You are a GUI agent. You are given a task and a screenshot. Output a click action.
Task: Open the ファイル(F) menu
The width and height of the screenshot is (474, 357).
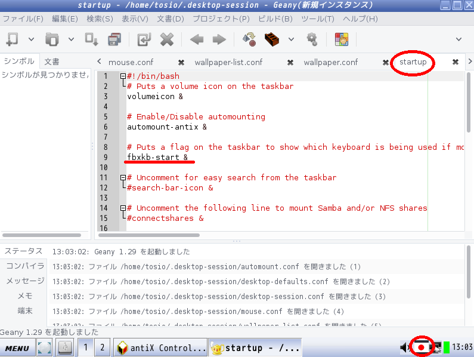23,19
